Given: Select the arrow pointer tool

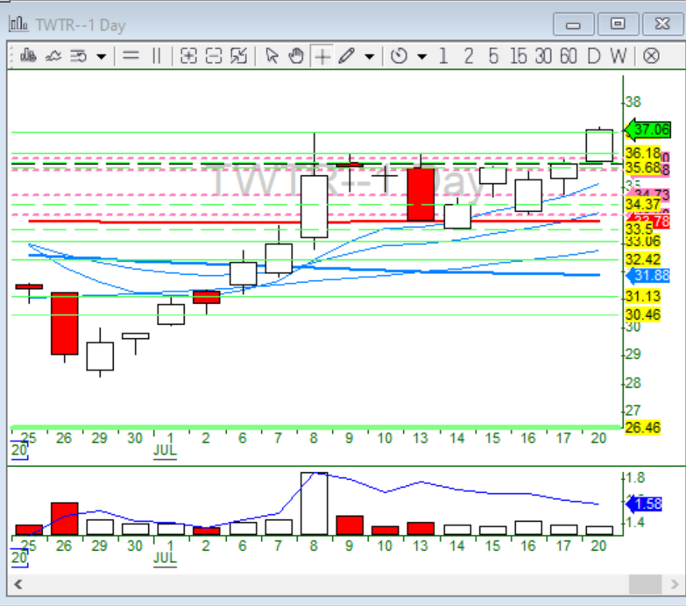Looking at the screenshot, I should (x=272, y=56).
